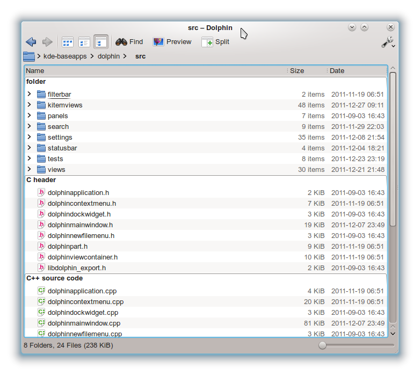420x375 pixels.
Task: Click dolphinapplication.cpp source file icon
Action: coord(41,291)
